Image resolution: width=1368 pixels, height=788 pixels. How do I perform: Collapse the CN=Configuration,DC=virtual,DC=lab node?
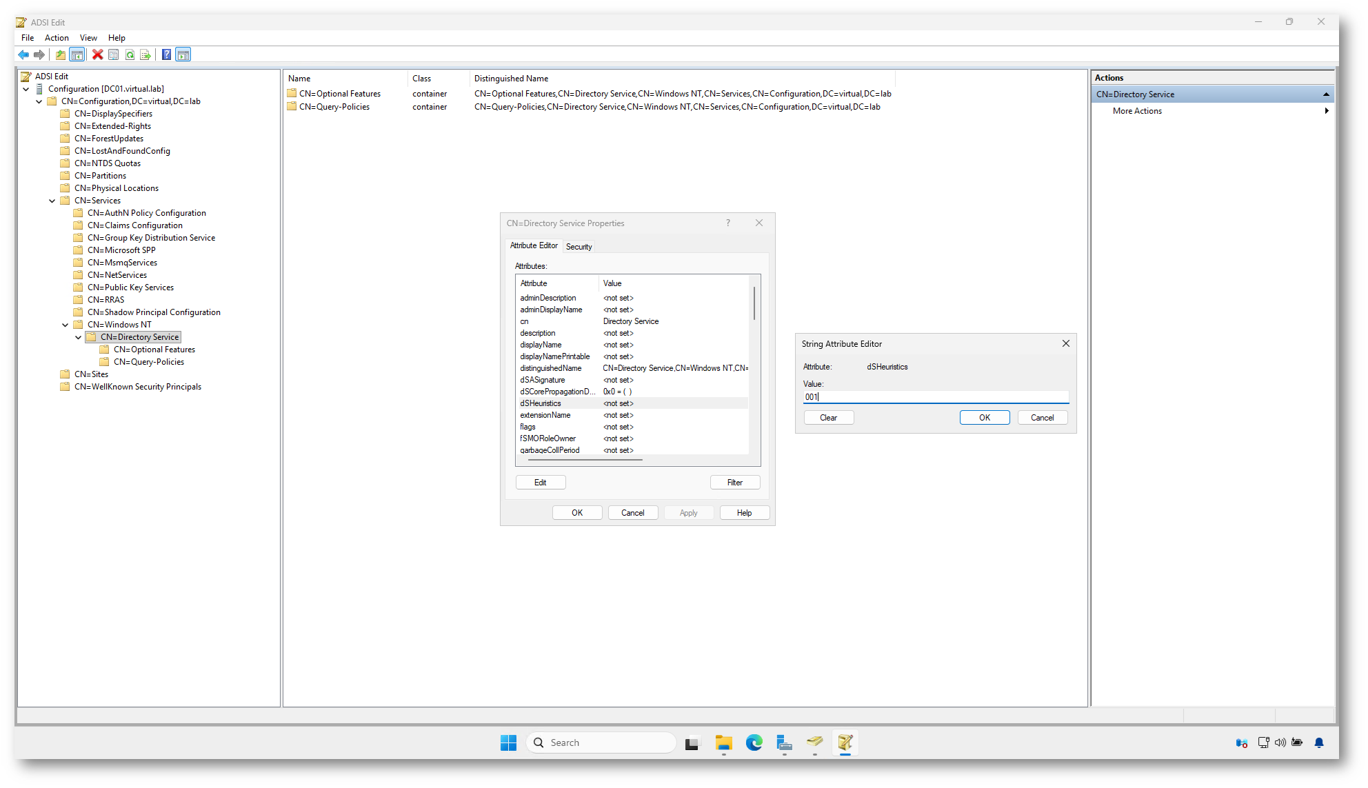pyautogui.click(x=39, y=101)
